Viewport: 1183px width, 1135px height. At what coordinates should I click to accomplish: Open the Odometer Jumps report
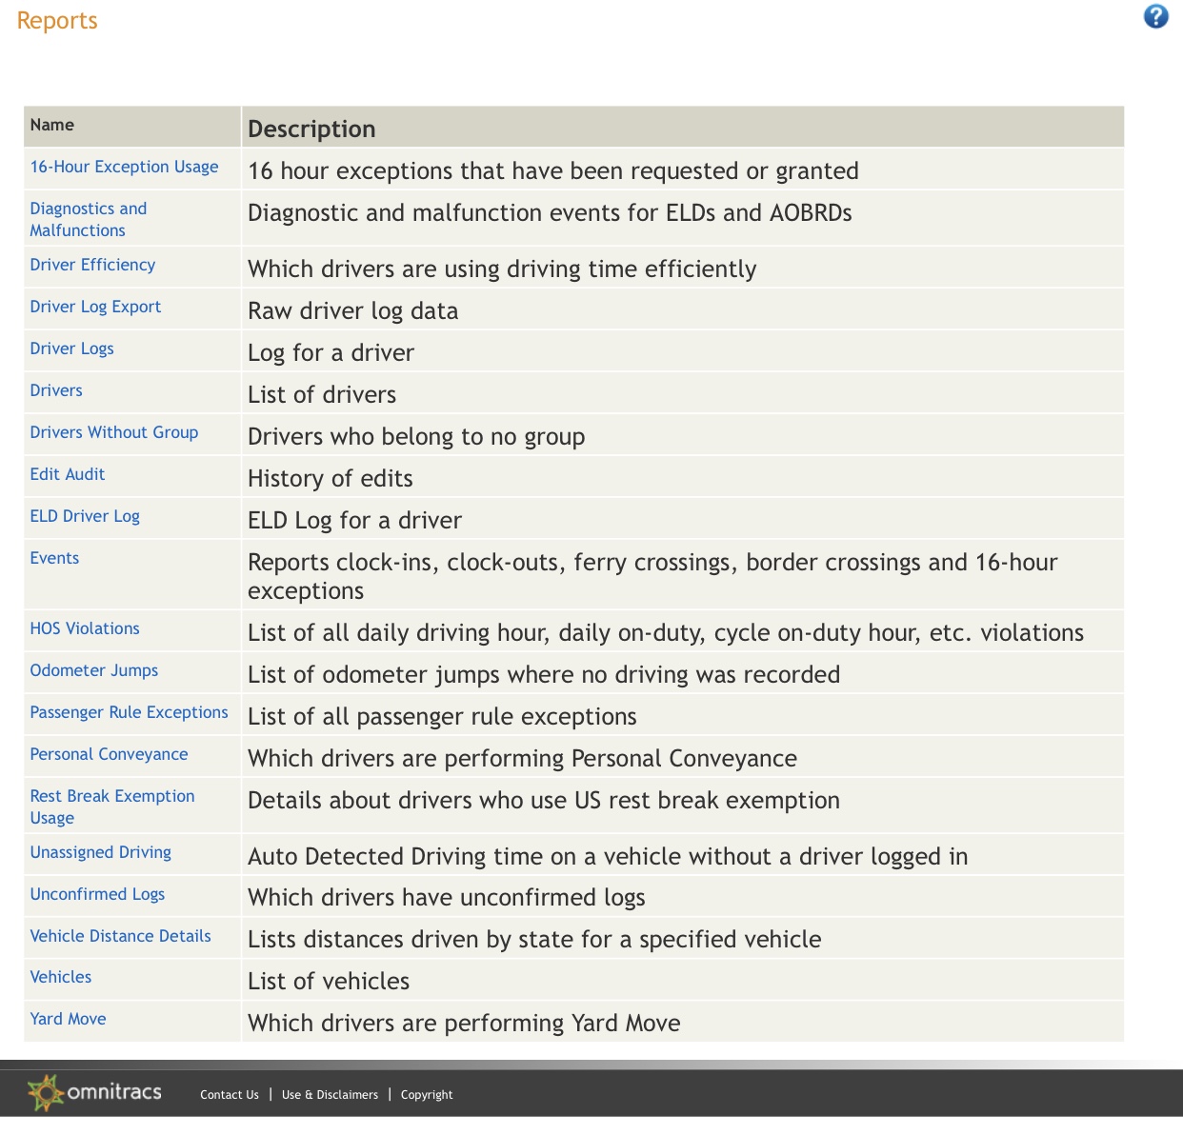coord(94,670)
